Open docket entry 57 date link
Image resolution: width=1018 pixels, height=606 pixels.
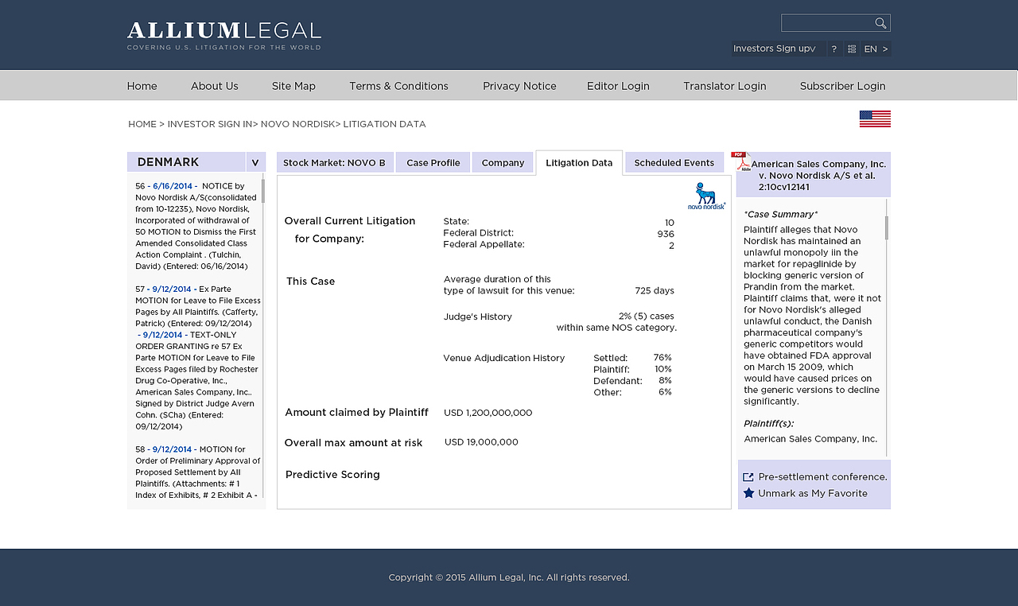coord(172,289)
